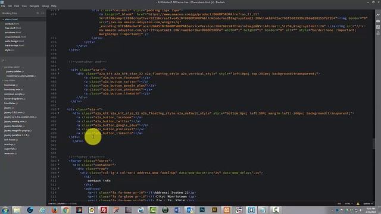381x214 pixels.
Task: Click the Line/Column indicator in status bar
Action: pyautogui.click(x=57, y=204)
